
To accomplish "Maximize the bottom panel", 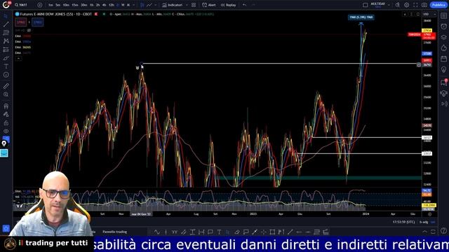I will click(x=433, y=232).
